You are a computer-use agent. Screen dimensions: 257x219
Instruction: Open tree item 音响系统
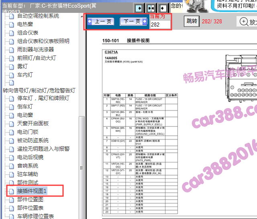pyautogui.click(x=28, y=166)
